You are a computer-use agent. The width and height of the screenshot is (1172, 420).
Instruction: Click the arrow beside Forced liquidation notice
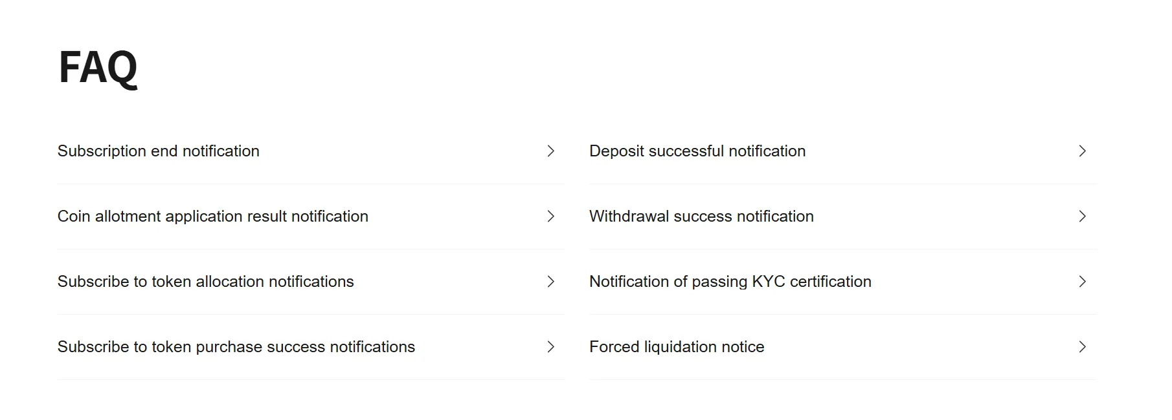click(1082, 347)
